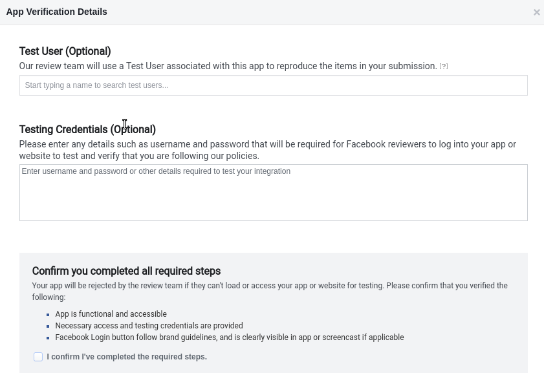This screenshot has height=373, width=544.
Task: Click the "App is functional and accessible" item
Action: tap(111, 314)
